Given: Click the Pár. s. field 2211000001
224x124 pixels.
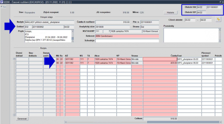Looking at the screenshot, I should [x=150, y=22].
